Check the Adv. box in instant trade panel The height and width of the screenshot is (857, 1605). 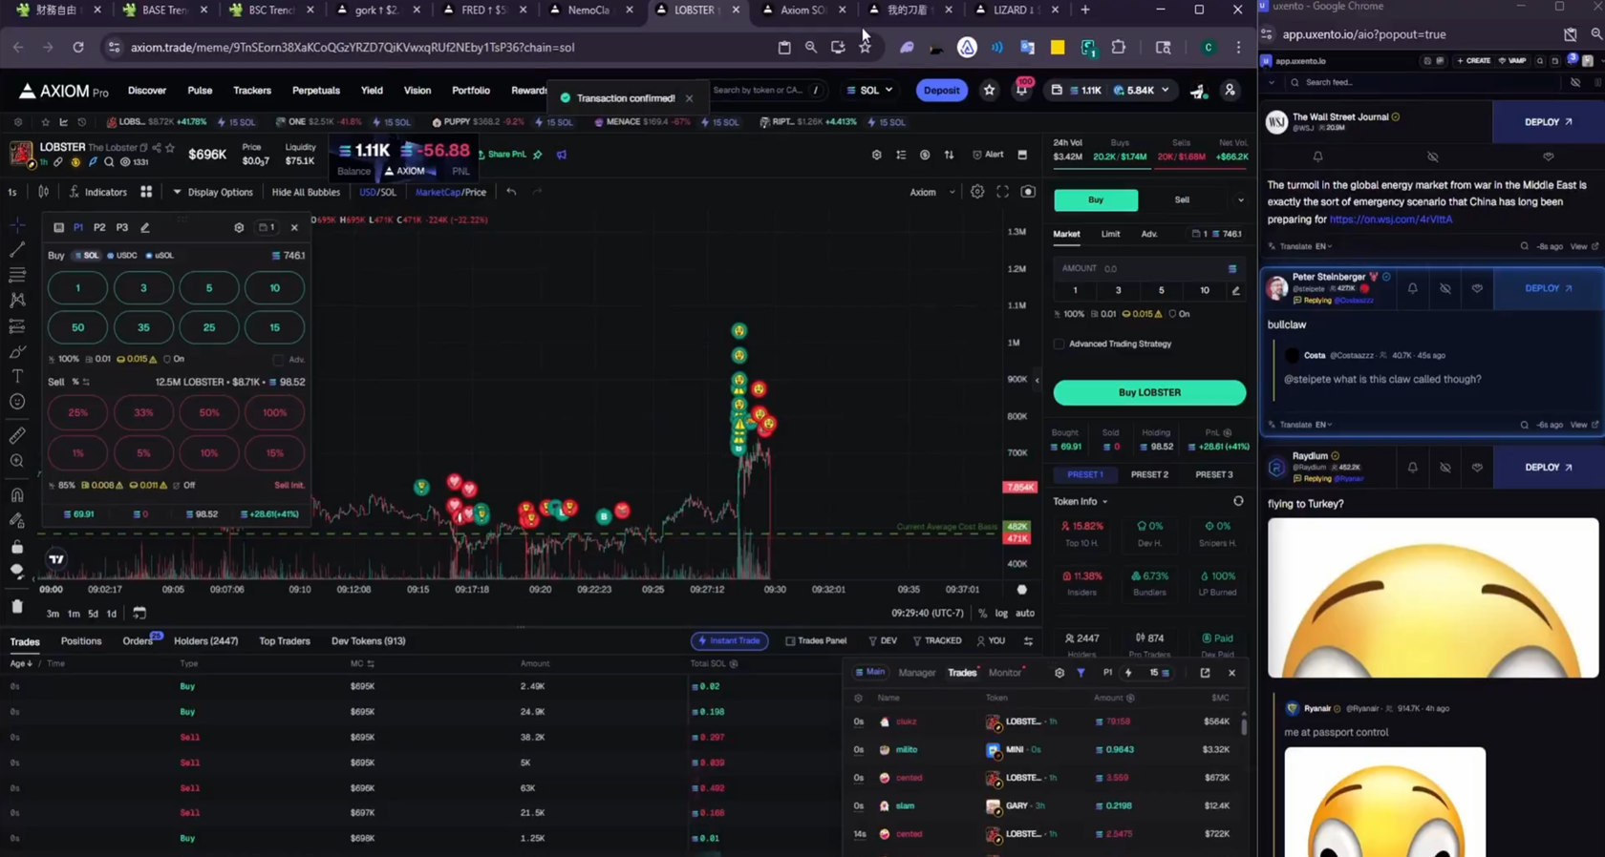click(278, 360)
